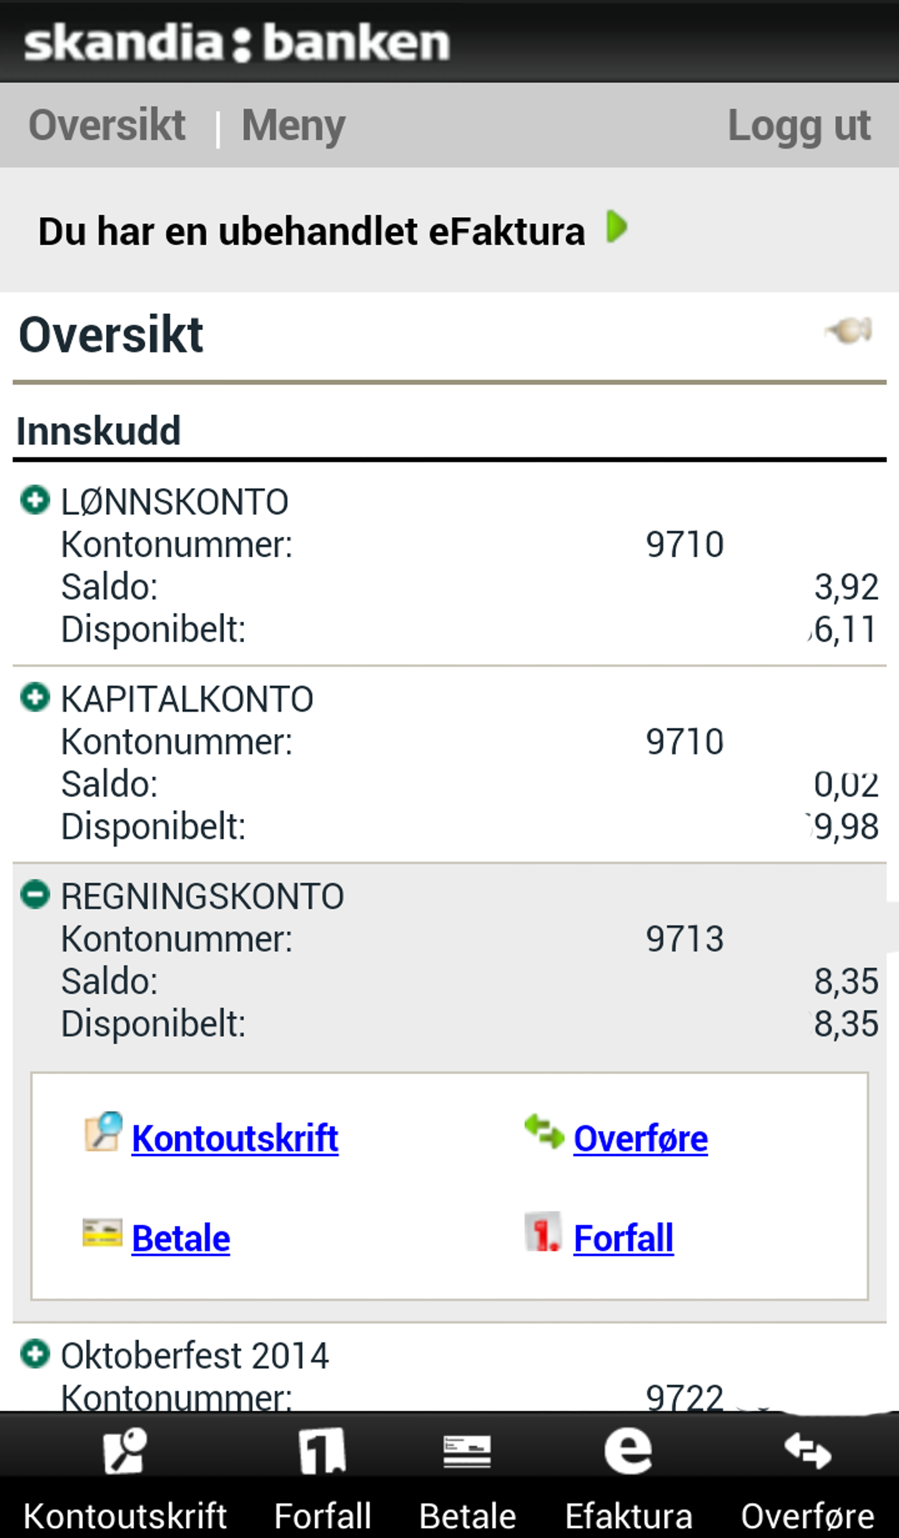Image resolution: width=899 pixels, height=1538 pixels.
Task: Expand the LØNNSKONTO account details
Action: [35, 501]
